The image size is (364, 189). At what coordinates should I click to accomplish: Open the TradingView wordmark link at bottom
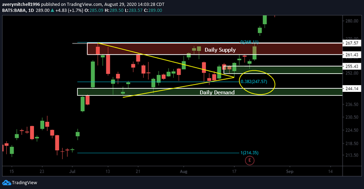tap(24, 183)
